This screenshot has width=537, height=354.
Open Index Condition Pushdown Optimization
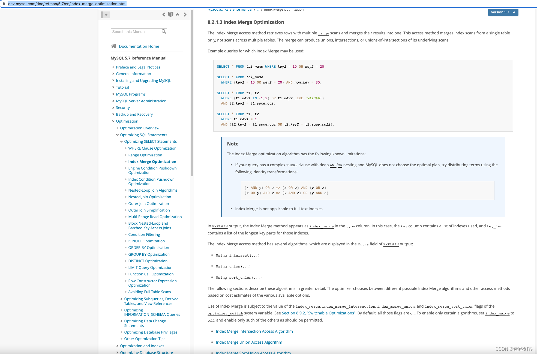point(151,182)
